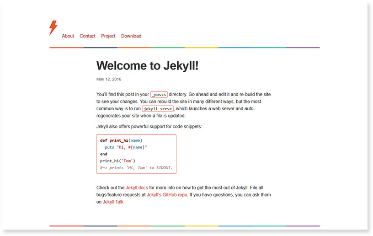Follow the Jekyll docs link
Image resolution: width=373 pixels, height=236 pixels.
pyautogui.click(x=137, y=188)
